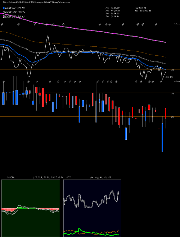Screen dimensions: 180x237
Task: Click the blue DOW ST legend swatch
Action: pyautogui.click(x=4, y=8)
